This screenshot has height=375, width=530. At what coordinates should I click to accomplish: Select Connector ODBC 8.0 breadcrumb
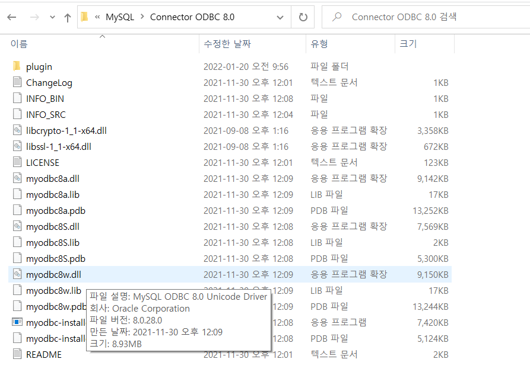coord(192,17)
